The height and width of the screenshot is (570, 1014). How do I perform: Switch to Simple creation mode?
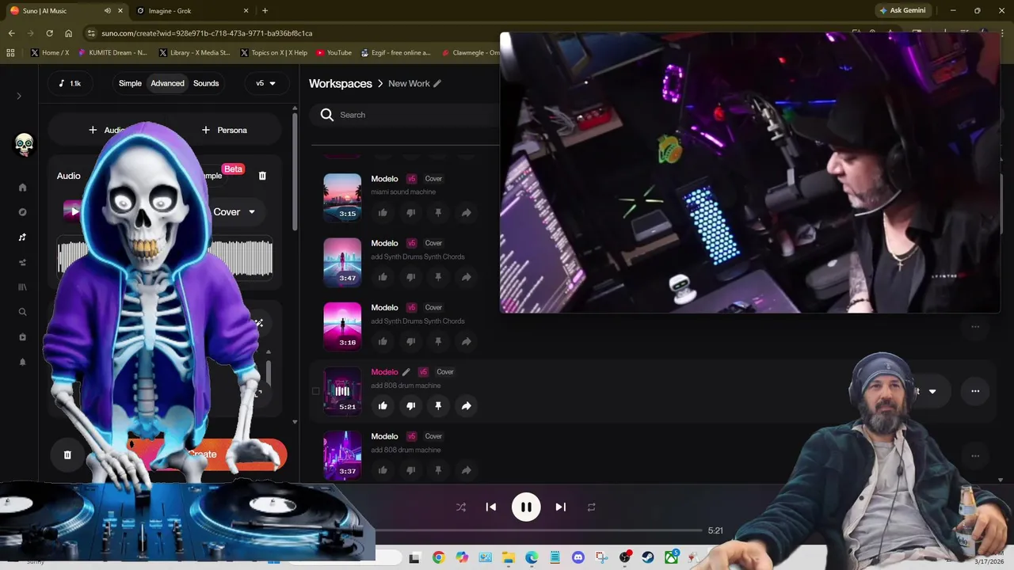tap(130, 83)
